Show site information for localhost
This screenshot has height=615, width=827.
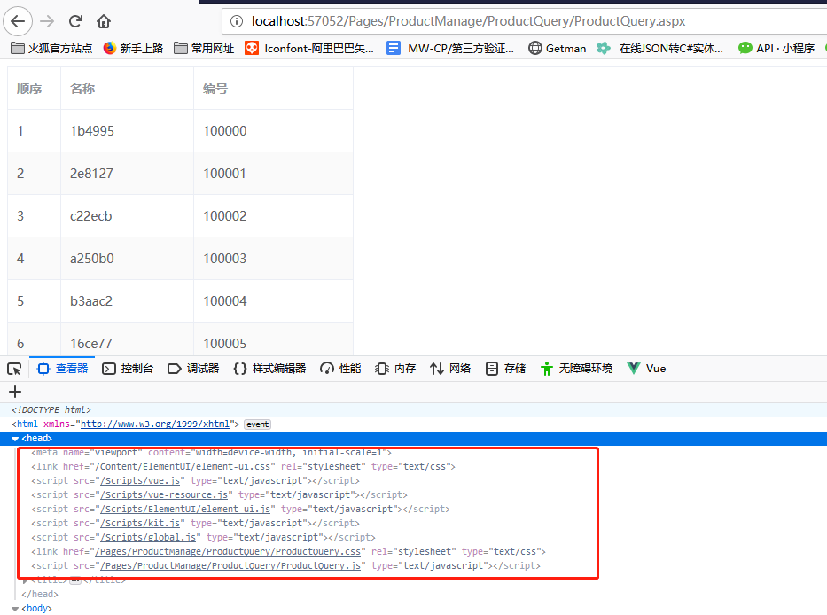point(237,21)
